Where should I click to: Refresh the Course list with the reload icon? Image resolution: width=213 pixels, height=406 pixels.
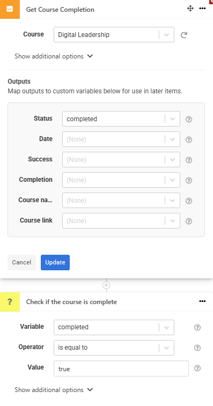pos(184,35)
